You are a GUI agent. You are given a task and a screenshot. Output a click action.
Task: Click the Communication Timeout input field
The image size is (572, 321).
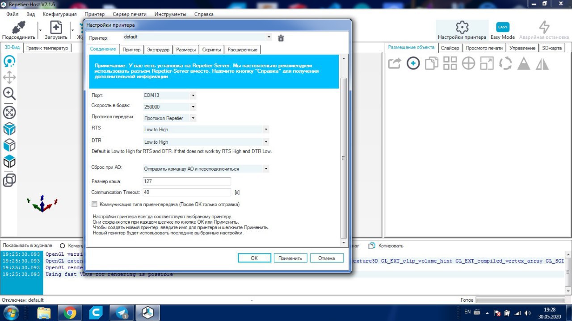[x=186, y=192]
